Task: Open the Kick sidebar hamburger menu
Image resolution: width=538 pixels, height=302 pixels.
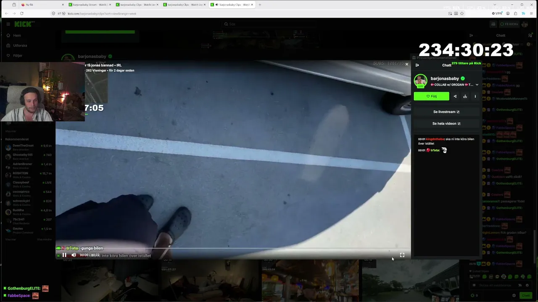Action: tap(8, 24)
